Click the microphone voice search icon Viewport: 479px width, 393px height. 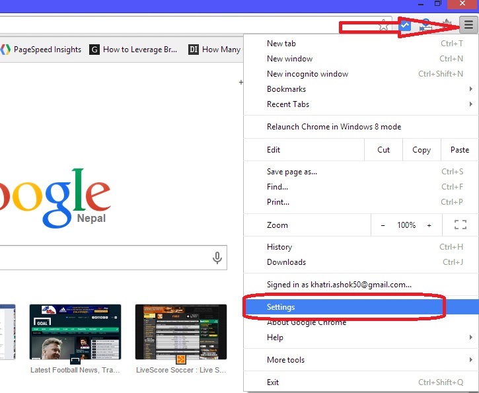[x=217, y=258]
